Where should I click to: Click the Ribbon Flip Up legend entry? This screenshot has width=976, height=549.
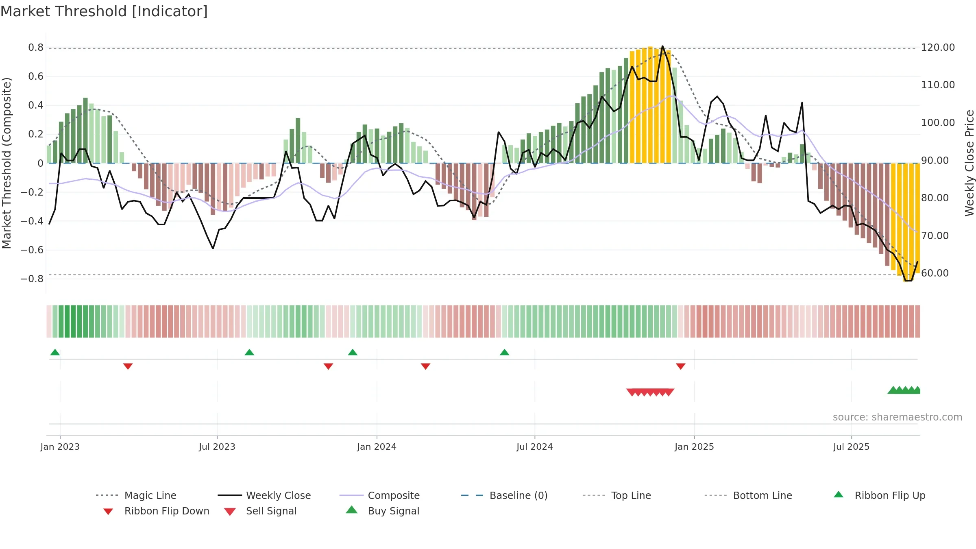click(x=879, y=495)
